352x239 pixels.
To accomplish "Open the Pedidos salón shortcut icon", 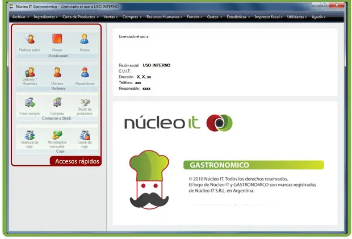I will click(x=30, y=39).
